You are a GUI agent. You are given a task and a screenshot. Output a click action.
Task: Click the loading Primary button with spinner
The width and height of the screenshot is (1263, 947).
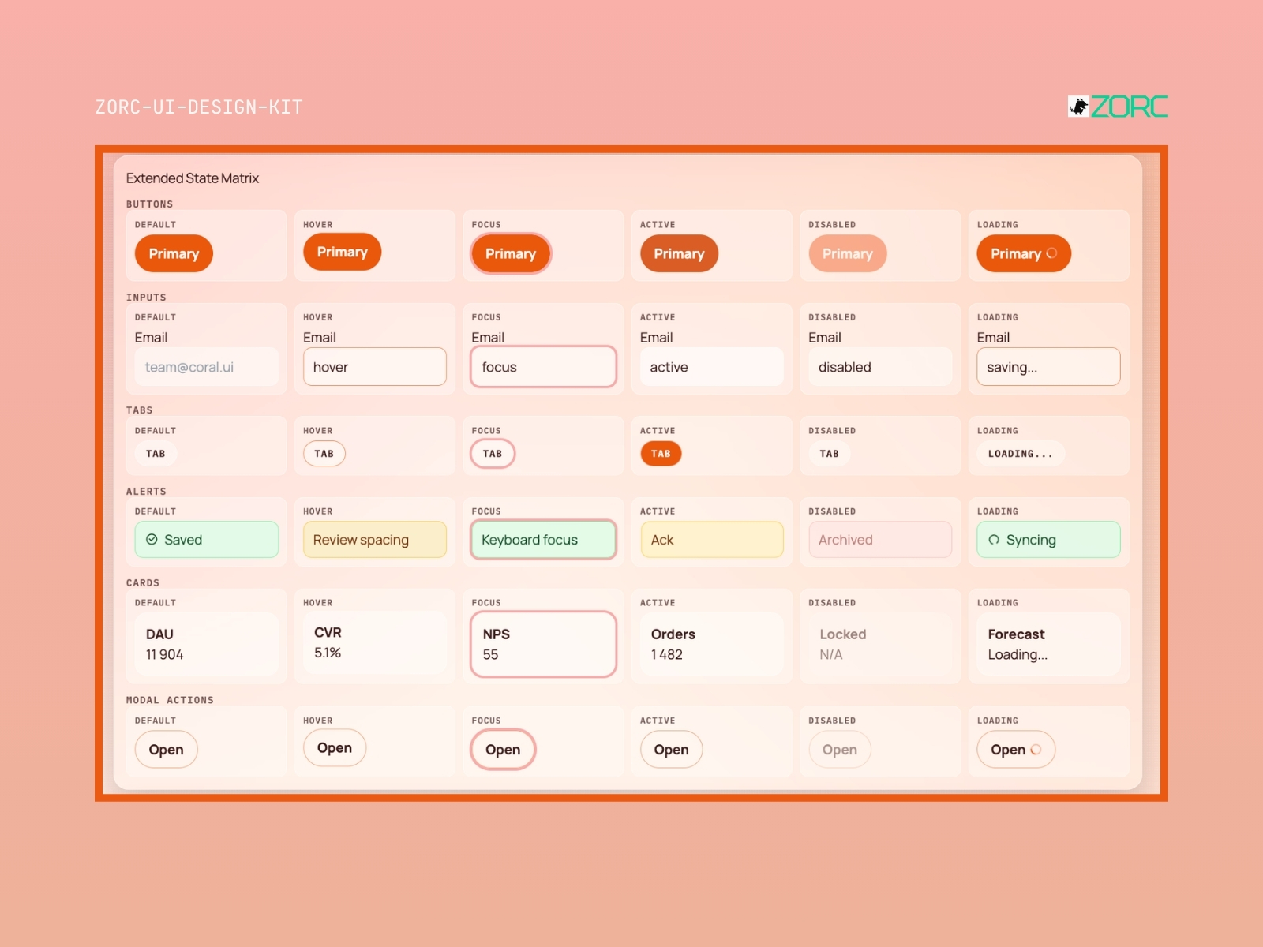[1024, 253]
